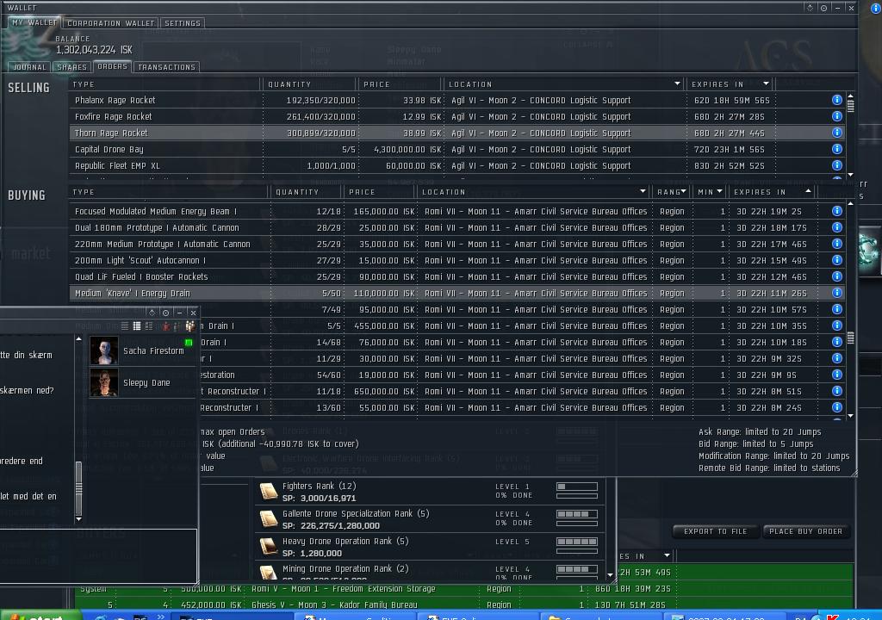The image size is (882, 620).
Task: Click scroll-down arrow of the selling orders list
Action: point(850,175)
